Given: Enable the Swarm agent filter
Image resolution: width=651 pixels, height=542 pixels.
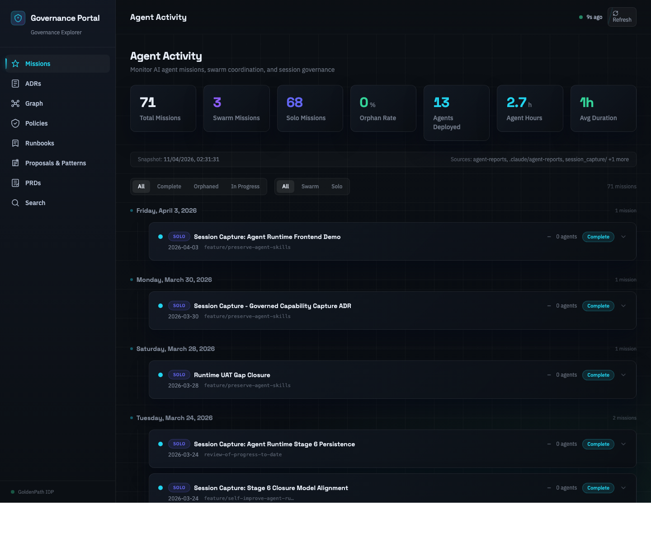Looking at the screenshot, I should tap(310, 186).
